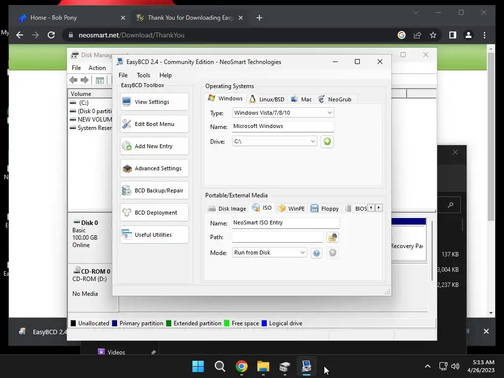Select Disk 0 partition volume row

pos(91,111)
